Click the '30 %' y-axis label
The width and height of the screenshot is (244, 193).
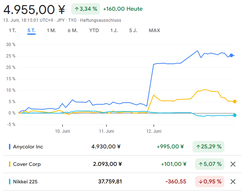tap(11, 45)
